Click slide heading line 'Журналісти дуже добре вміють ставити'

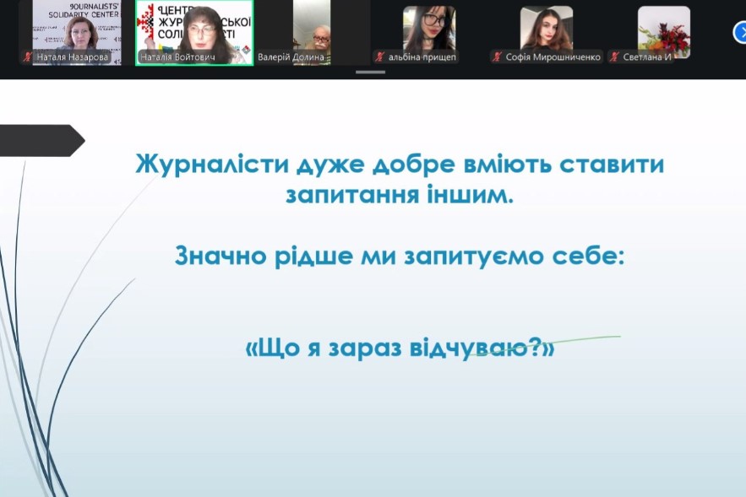click(x=400, y=165)
